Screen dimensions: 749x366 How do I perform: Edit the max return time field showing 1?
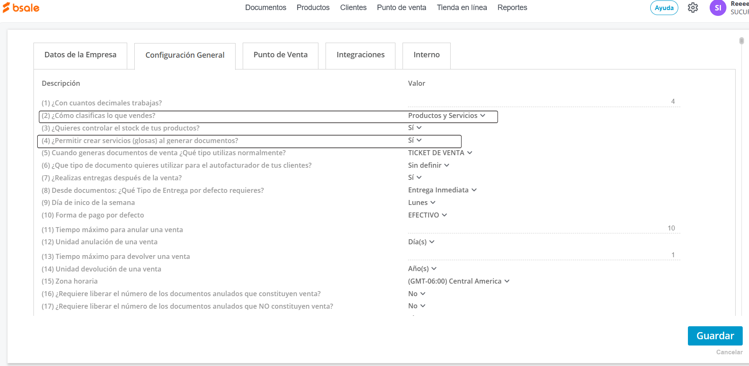pyautogui.click(x=544, y=255)
